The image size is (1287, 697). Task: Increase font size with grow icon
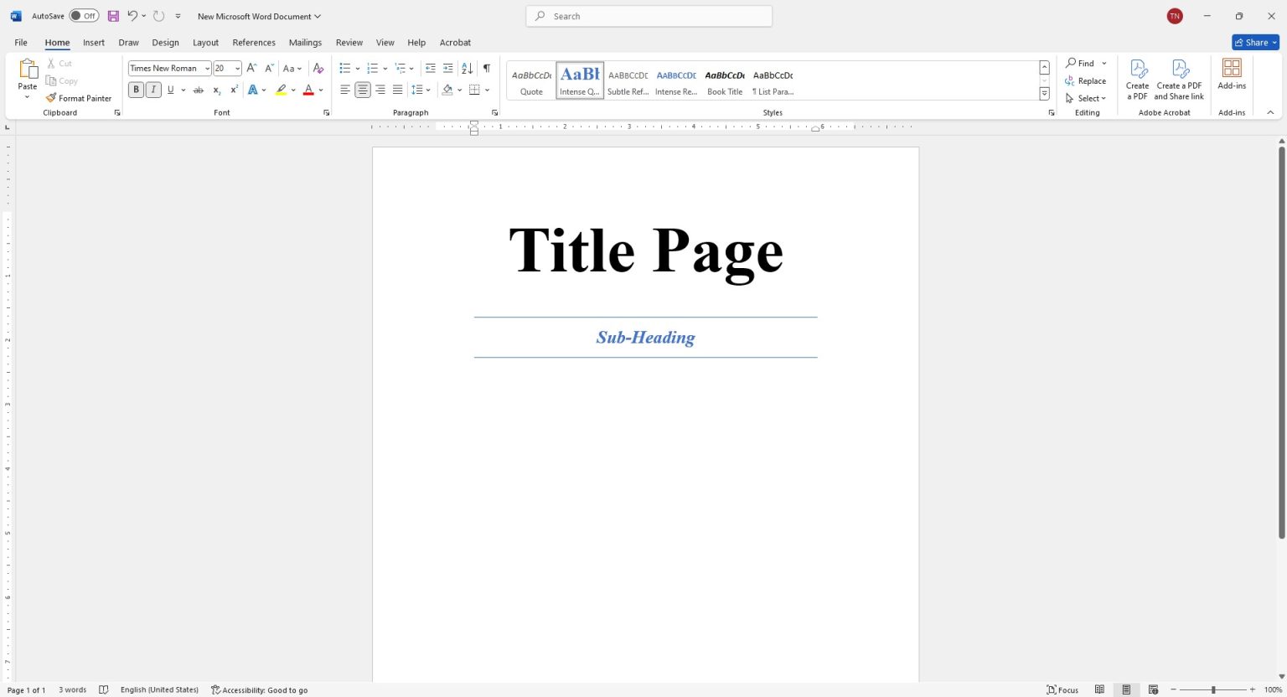pos(251,69)
